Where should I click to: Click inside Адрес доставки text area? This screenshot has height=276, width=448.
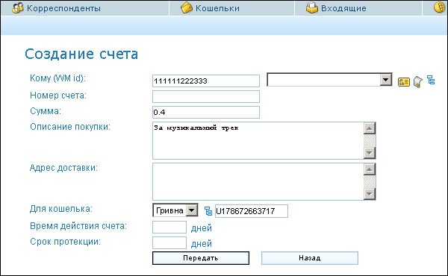point(258,181)
